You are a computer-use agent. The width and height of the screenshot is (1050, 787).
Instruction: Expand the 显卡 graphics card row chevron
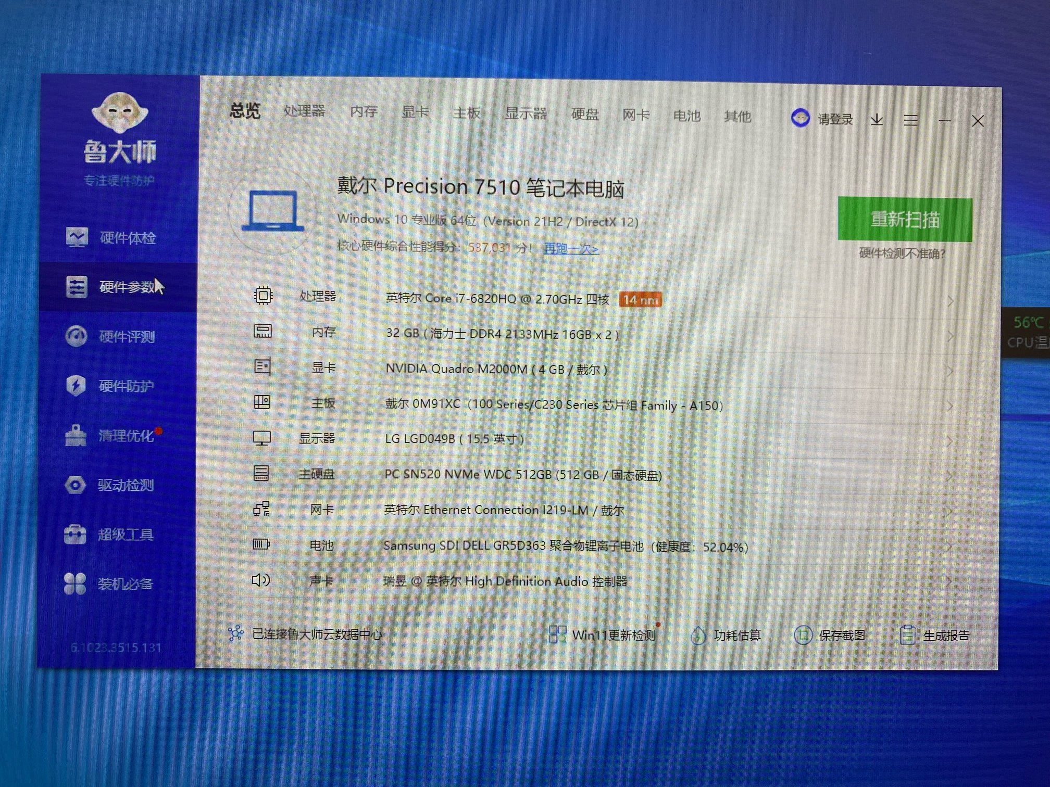(950, 371)
